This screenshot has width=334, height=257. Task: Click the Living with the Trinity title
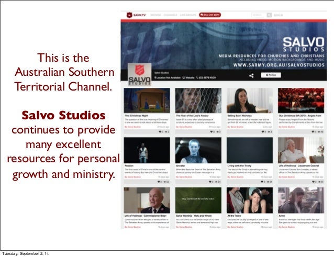click(239, 165)
